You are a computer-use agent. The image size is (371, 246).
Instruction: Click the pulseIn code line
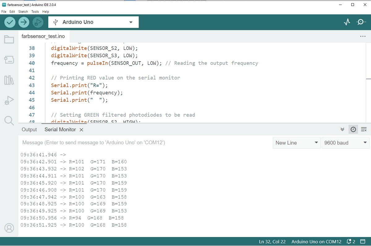click(x=155, y=63)
